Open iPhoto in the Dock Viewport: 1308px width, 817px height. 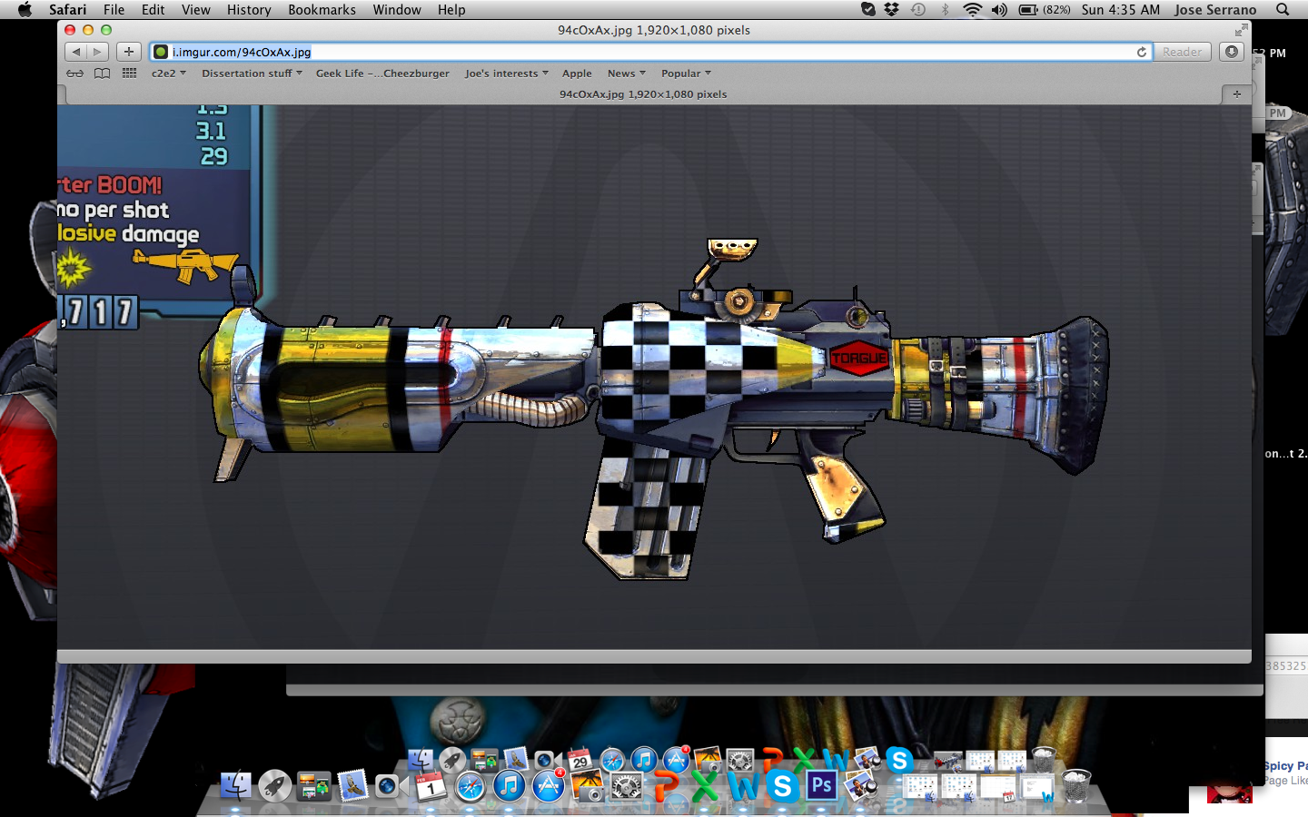tap(588, 785)
